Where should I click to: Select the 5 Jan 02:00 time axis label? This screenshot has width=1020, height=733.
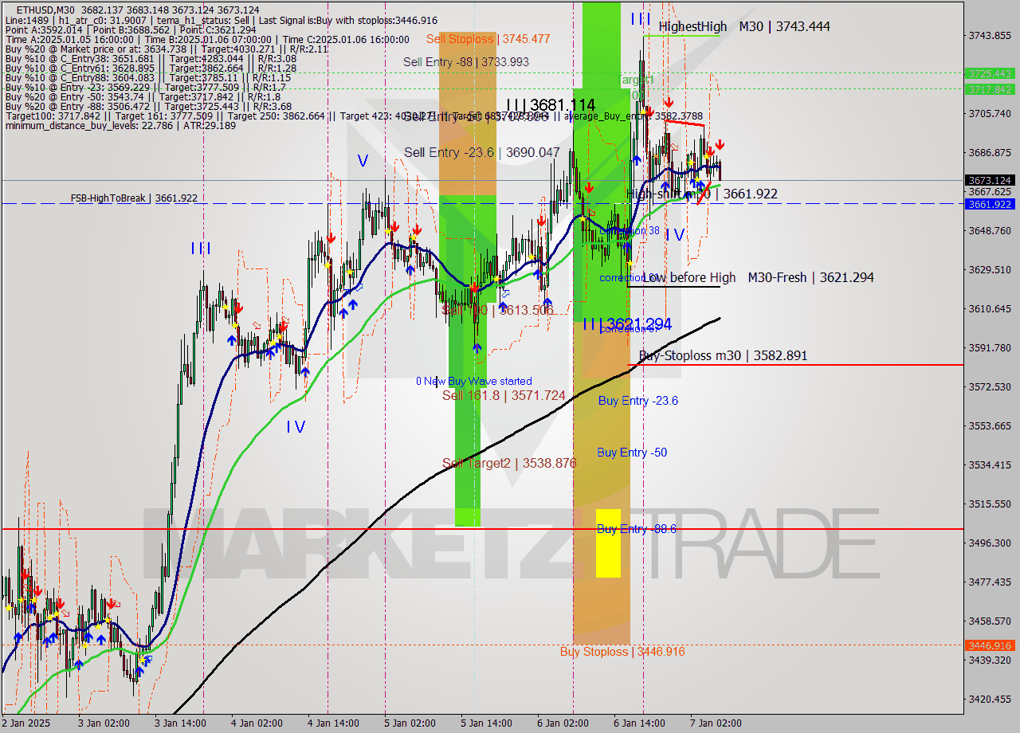tap(410, 723)
